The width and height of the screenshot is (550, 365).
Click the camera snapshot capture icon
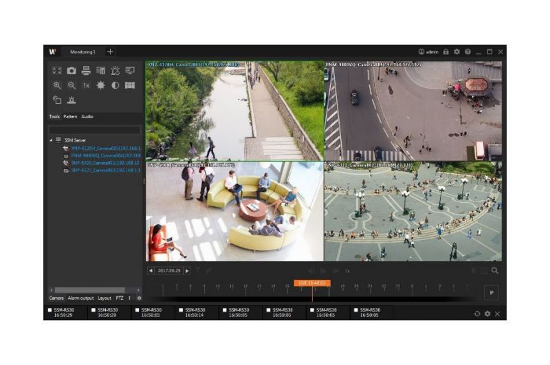pyautogui.click(x=71, y=71)
